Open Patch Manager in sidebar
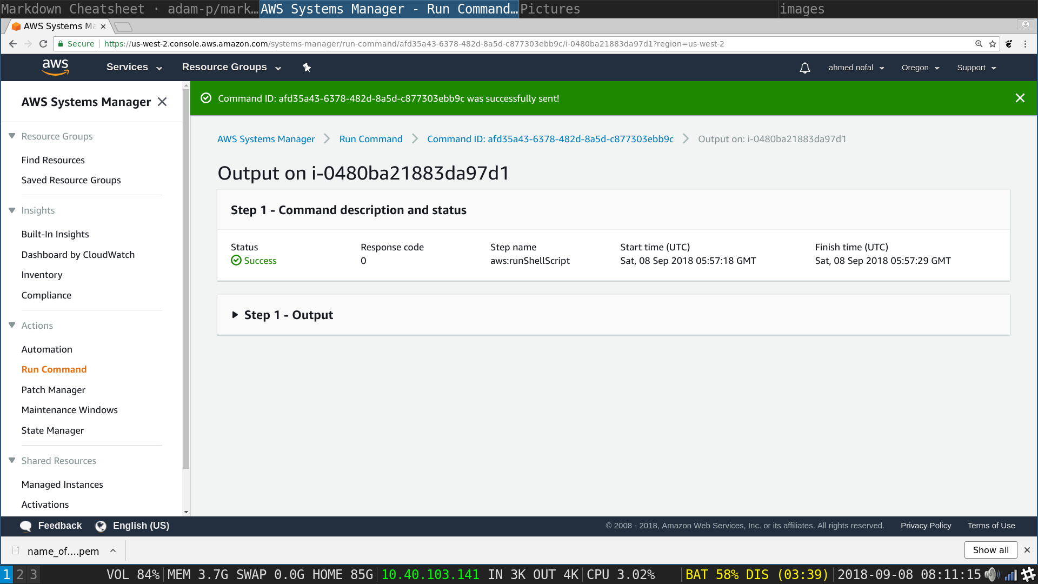The image size is (1038, 584). tap(53, 390)
